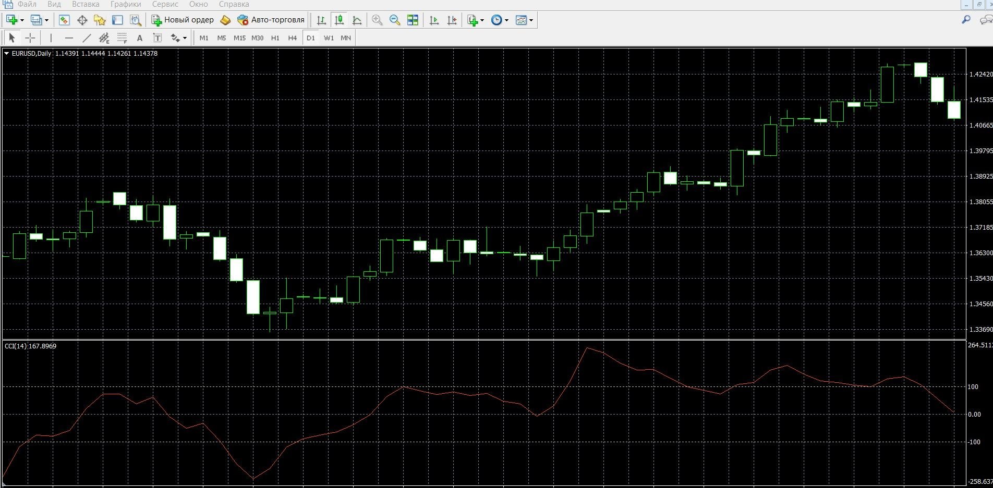This screenshot has height=488, width=993.
Task: Switch to MN monthly timeframe
Action: tap(346, 38)
